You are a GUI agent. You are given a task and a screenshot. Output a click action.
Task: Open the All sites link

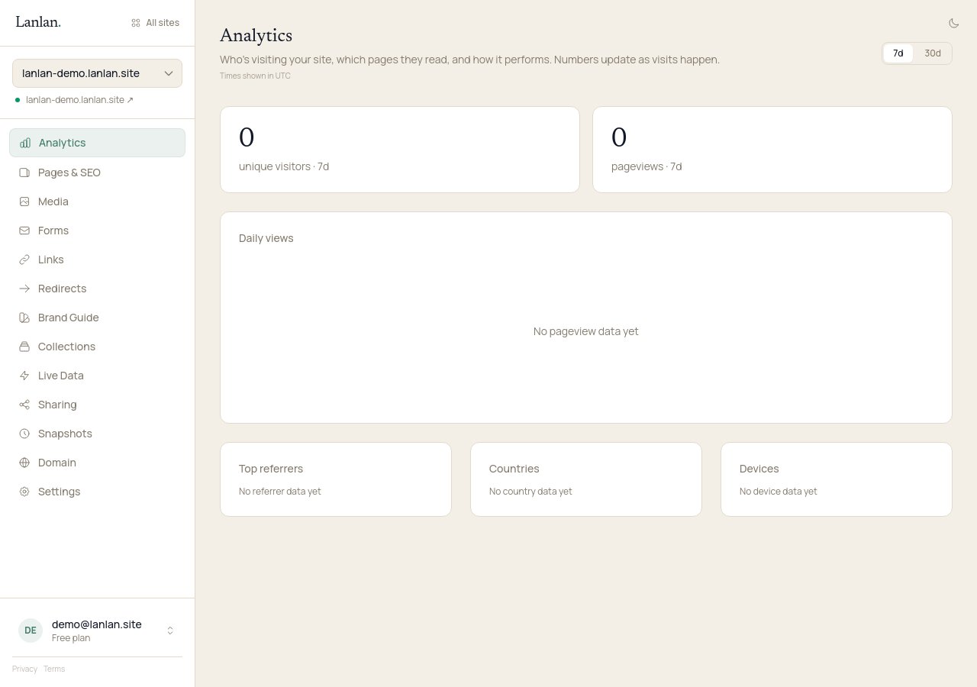pos(155,23)
